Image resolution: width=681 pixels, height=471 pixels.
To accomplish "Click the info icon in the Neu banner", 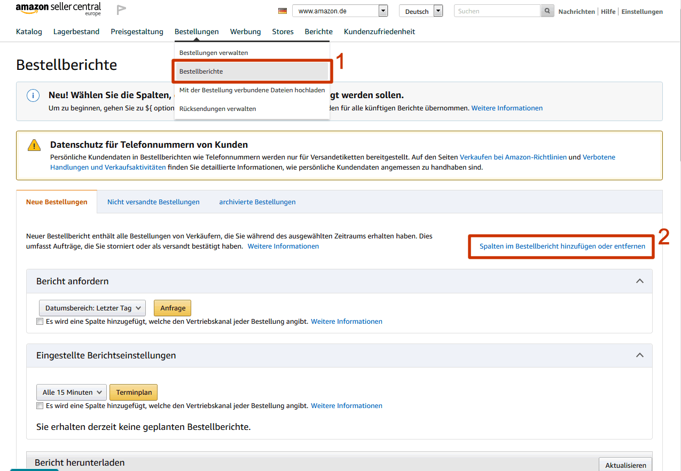I will pyautogui.click(x=33, y=95).
